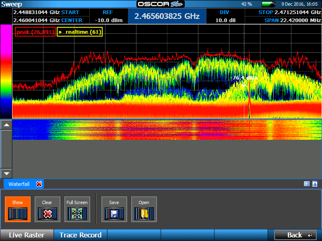322x241 pixels.
Task: Toggle the realtime trace label
Action: (x=79, y=31)
